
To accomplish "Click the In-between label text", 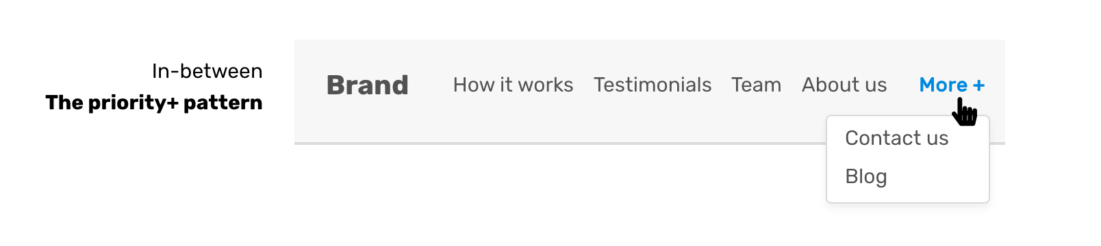I will pyautogui.click(x=207, y=71).
